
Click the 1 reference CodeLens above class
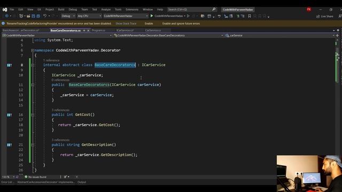(51, 60)
